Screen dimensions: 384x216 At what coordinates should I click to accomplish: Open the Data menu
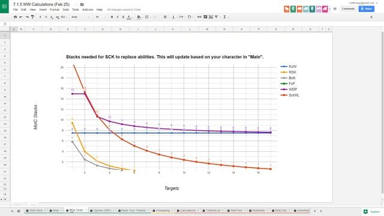pos(65,10)
